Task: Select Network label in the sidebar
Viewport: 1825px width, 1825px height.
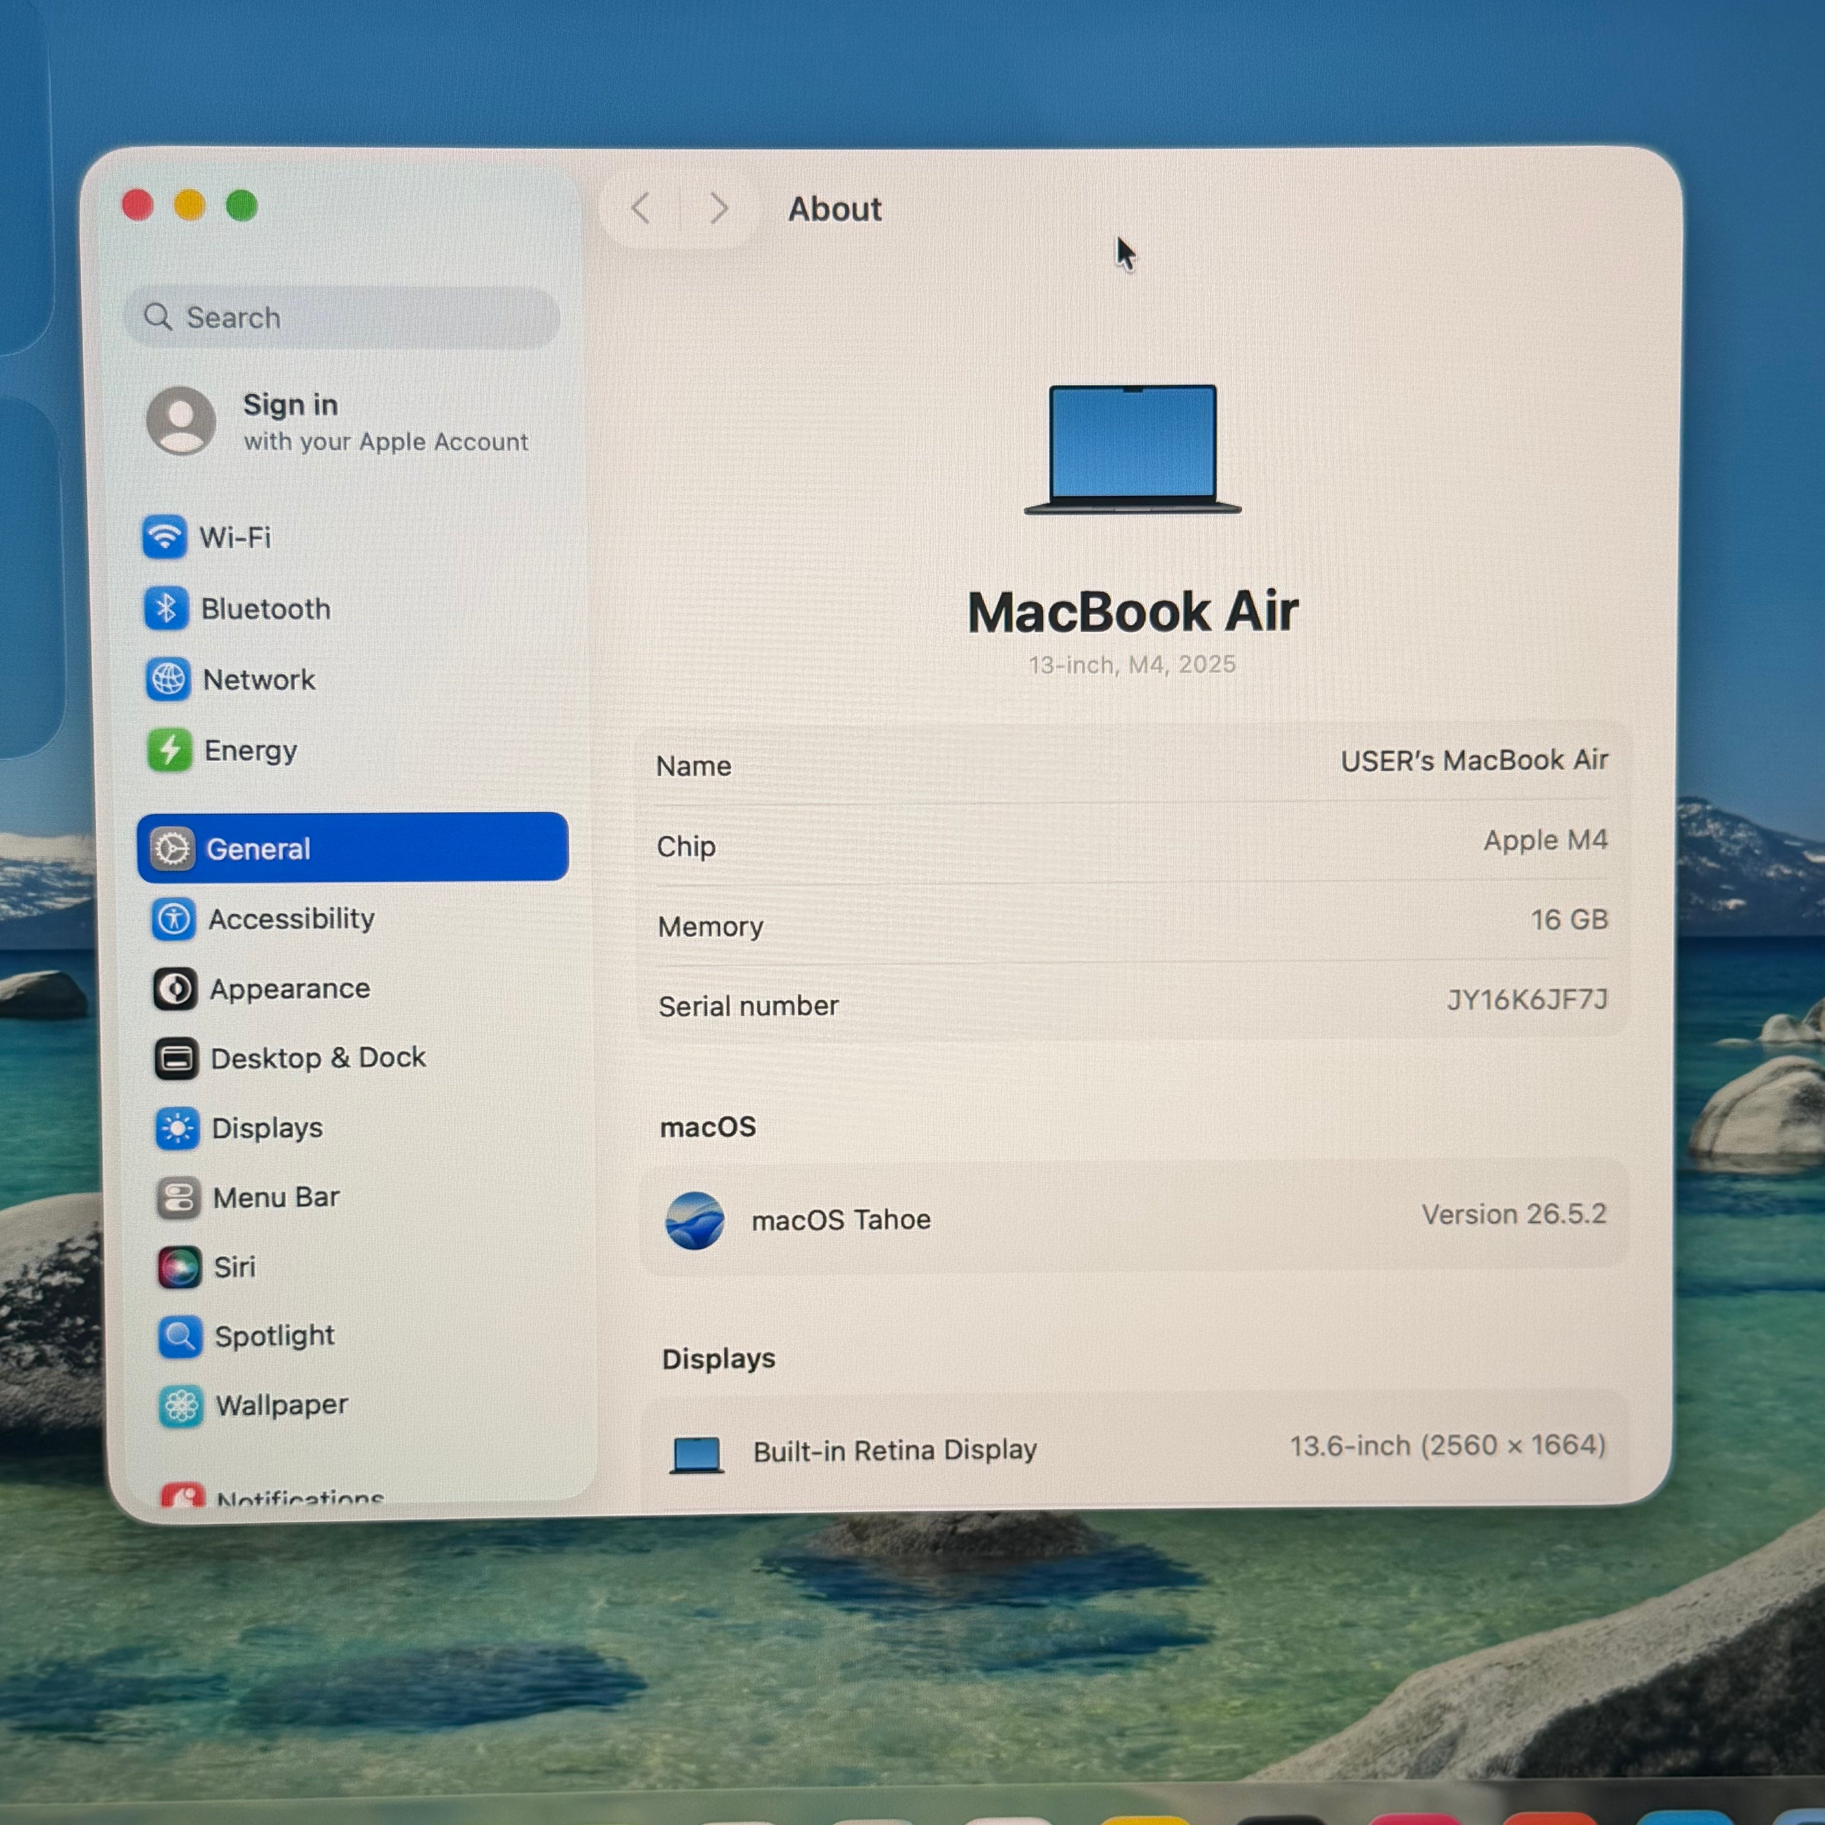Action: tap(260, 679)
